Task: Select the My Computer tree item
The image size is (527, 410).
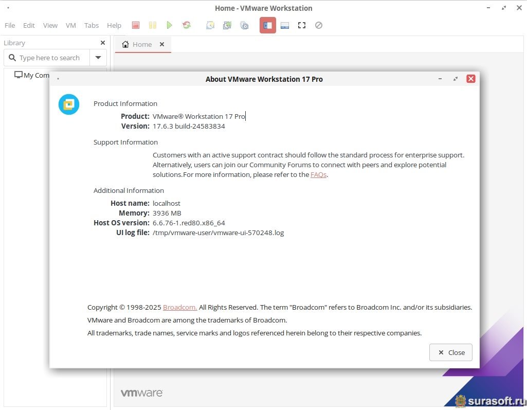Action: (32, 75)
